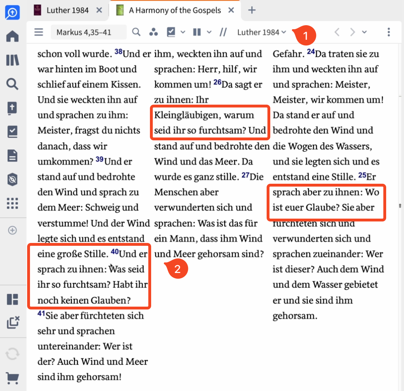Image resolution: width=404 pixels, height=391 pixels.
Task: Toggle multiple resources view with the columns icon
Action: pyautogui.click(x=197, y=32)
